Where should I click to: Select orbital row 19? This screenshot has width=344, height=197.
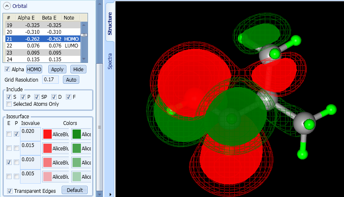click(x=43, y=25)
